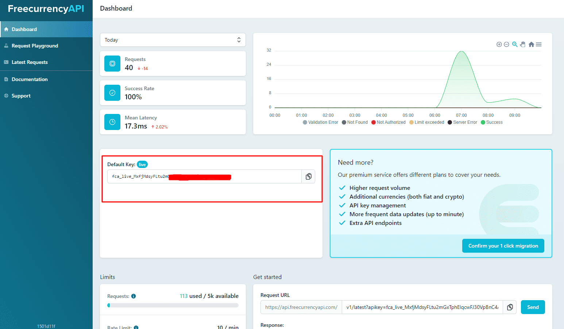Click the 1501d11f version text

(x=46, y=326)
